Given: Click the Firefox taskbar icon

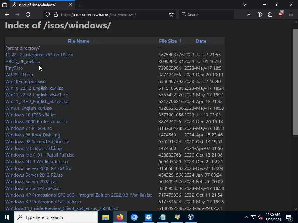Looking at the screenshot, I should click(120, 217).
